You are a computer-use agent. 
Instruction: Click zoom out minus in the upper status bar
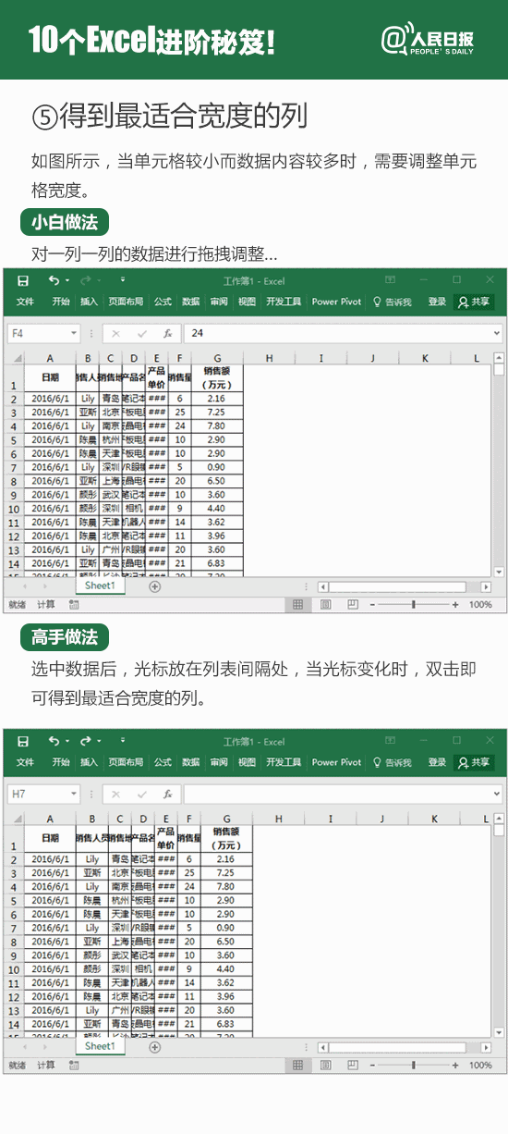click(373, 604)
